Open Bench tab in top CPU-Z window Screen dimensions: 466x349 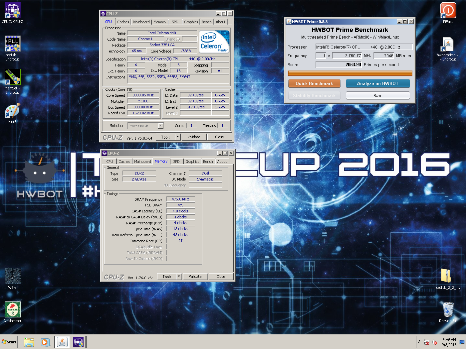coord(207,22)
